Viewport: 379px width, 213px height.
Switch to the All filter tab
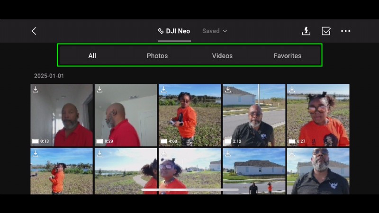click(x=92, y=56)
